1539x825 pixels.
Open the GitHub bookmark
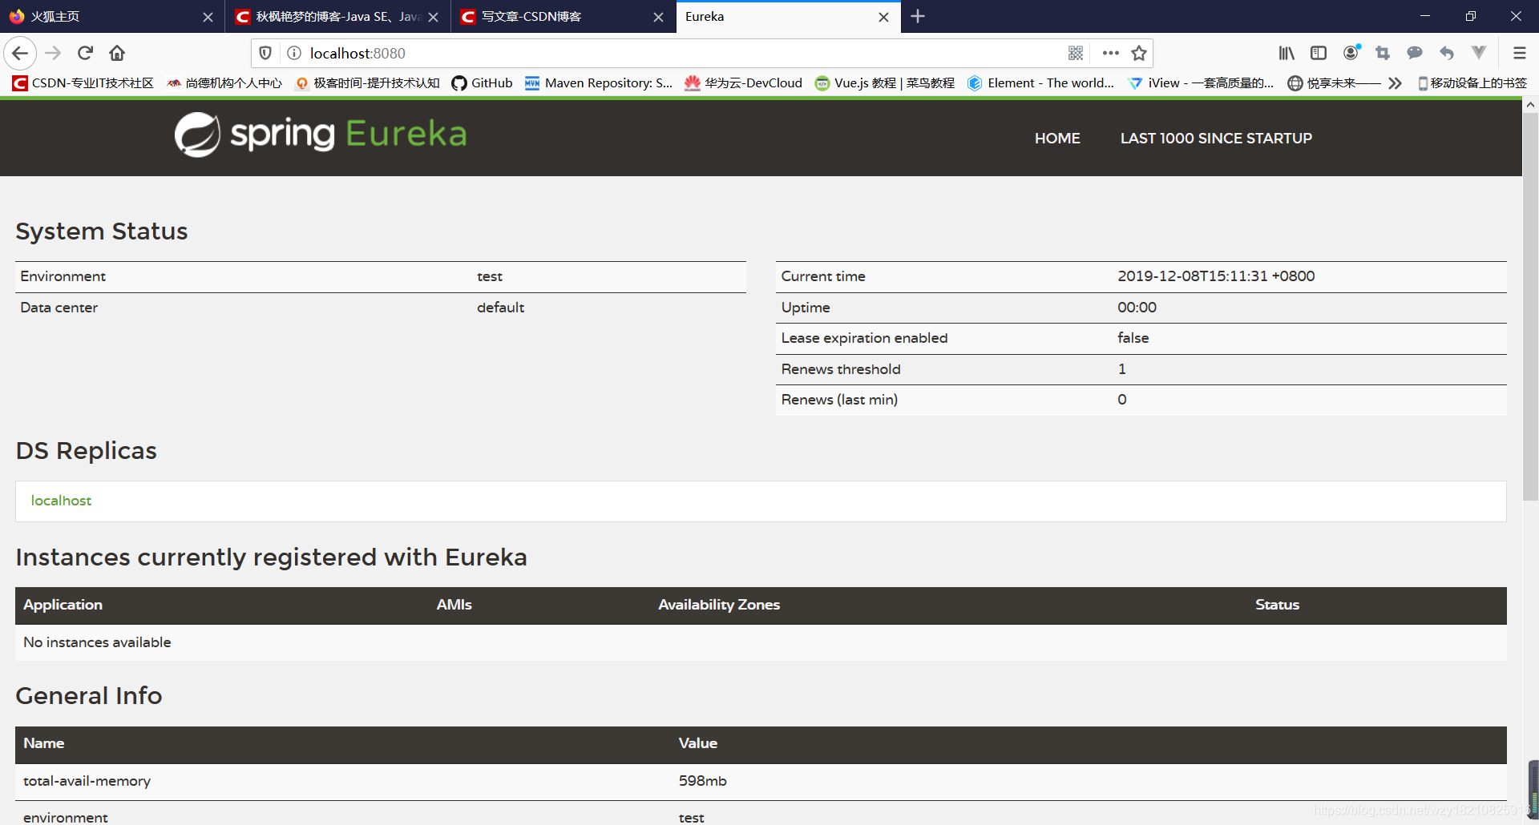click(482, 82)
